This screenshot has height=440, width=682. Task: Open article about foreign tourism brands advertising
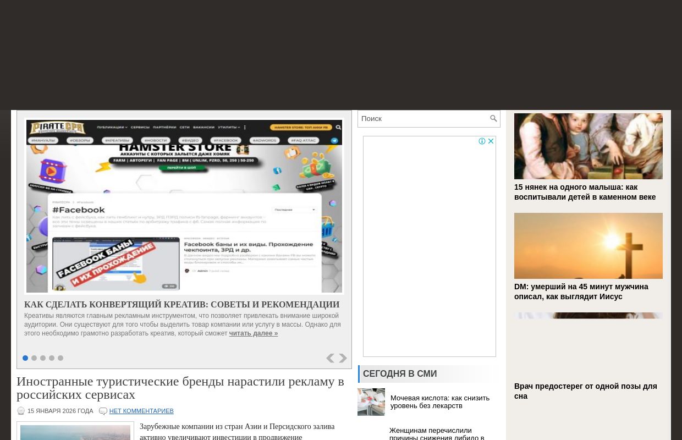180,388
